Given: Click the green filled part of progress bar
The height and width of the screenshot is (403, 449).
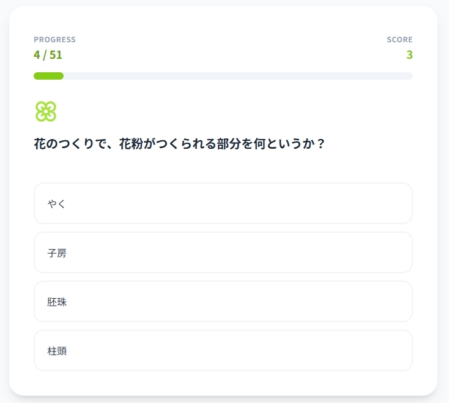Looking at the screenshot, I should click(x=48, y=76).
